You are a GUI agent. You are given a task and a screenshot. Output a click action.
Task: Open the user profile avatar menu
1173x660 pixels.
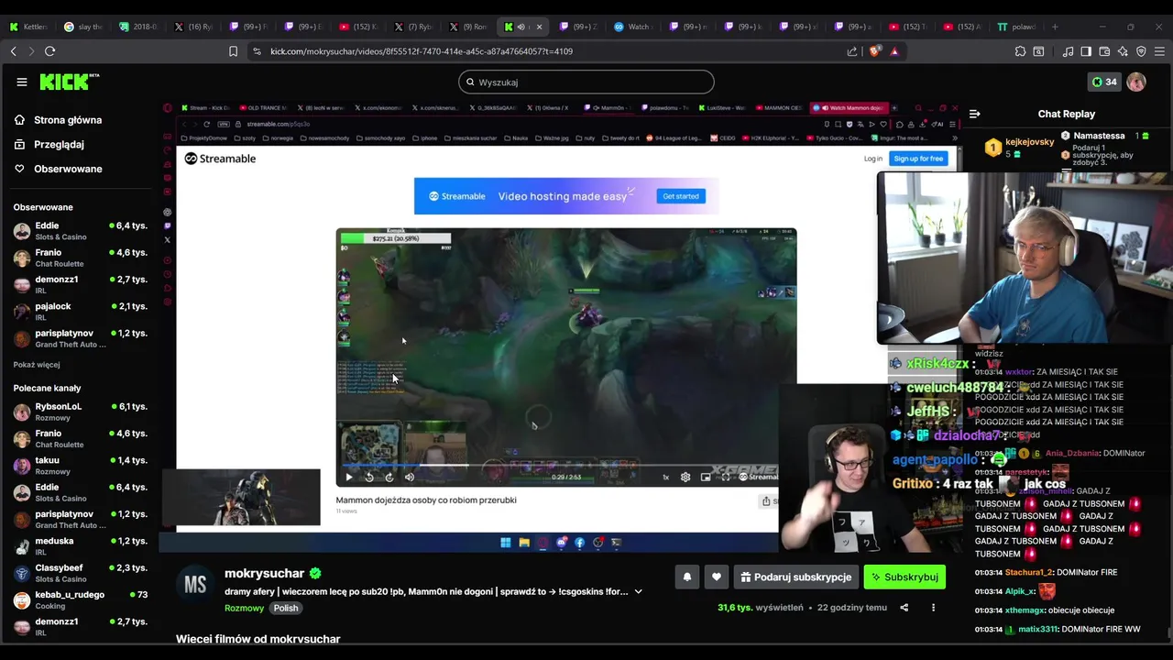pyautogui.click(x=1136, y=82)
